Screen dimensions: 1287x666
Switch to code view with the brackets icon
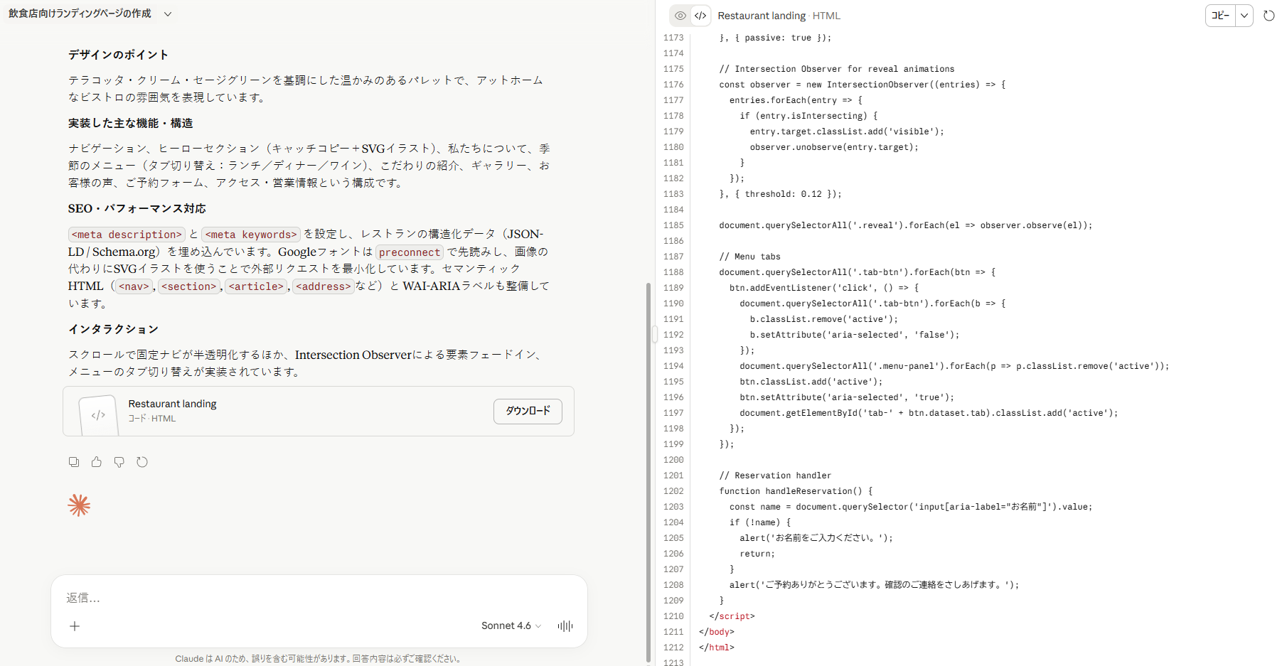pyautogui.click(x=700, y=16)
